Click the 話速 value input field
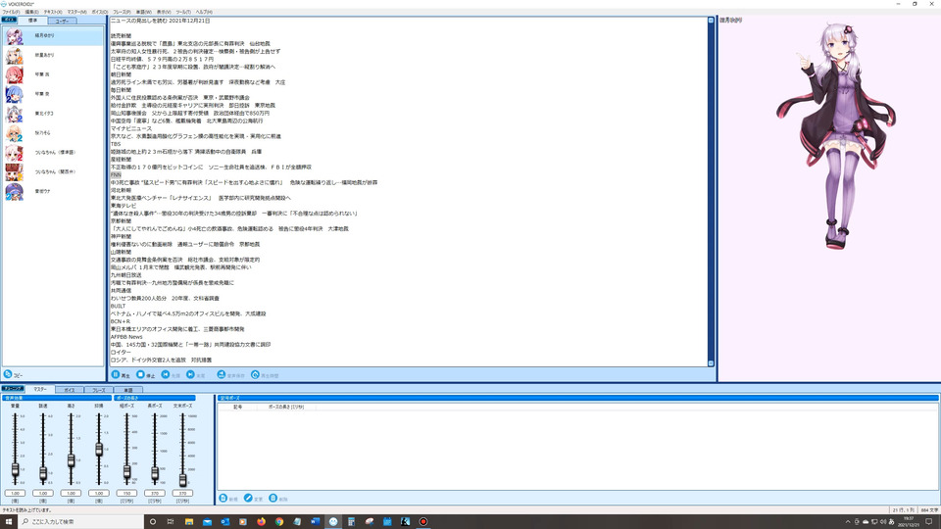941x529 pixels. click(43, 493)
